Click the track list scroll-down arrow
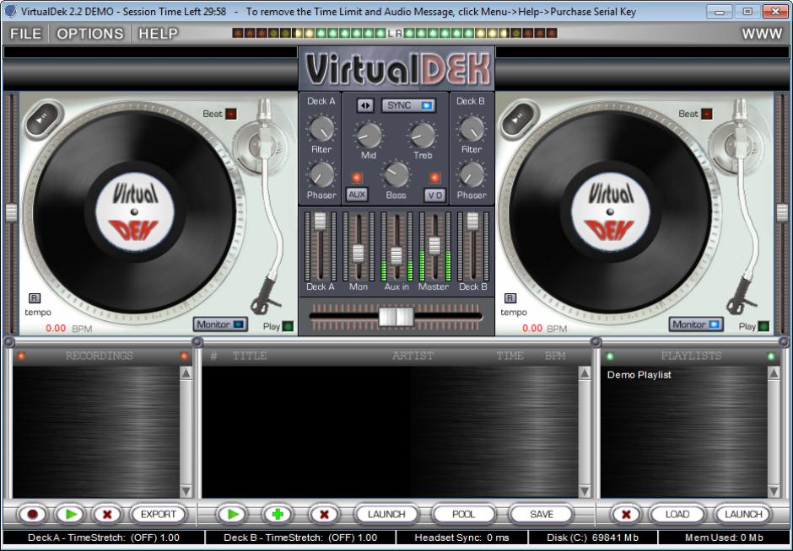The width and height of the screenshot is (793, 551). (585, 491)
